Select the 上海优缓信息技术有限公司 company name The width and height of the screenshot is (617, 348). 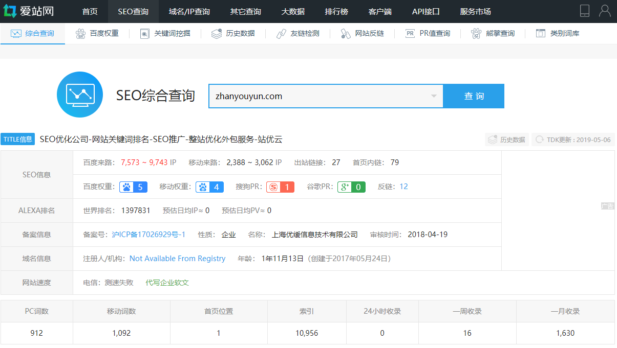coord(314,235)
